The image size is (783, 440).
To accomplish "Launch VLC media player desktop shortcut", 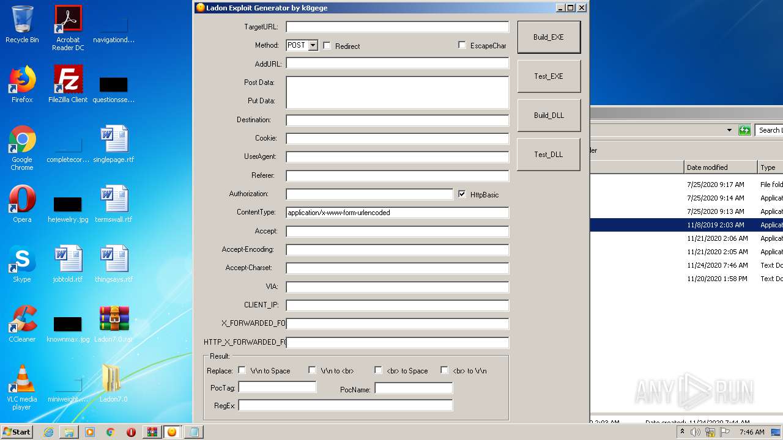I will click(22, 387).
